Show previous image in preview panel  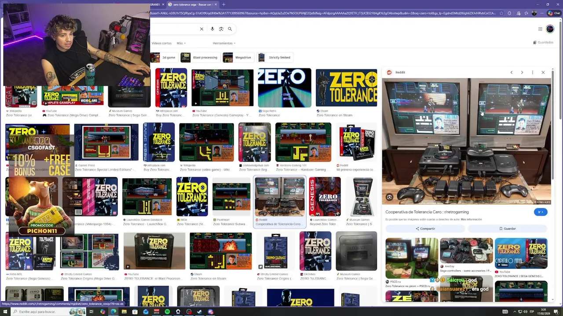[512, 72]
